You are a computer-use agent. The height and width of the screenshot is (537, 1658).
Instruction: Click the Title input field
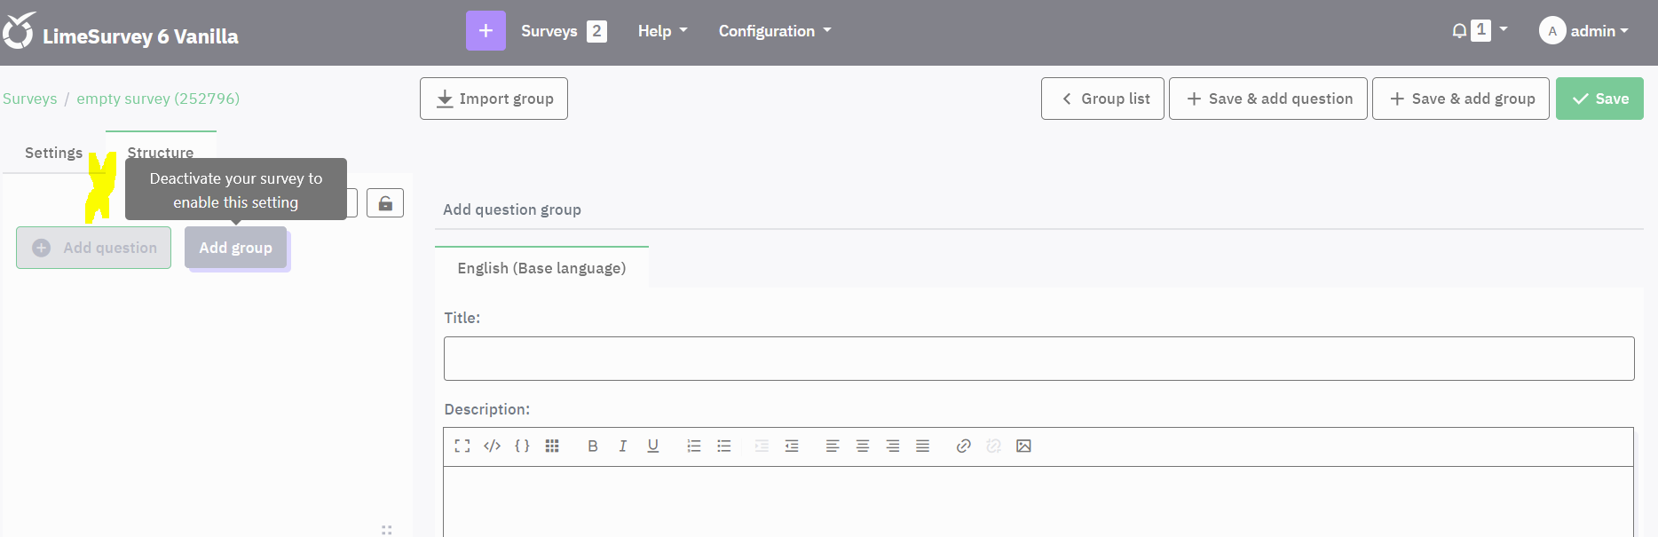[x=1038, y=359]
